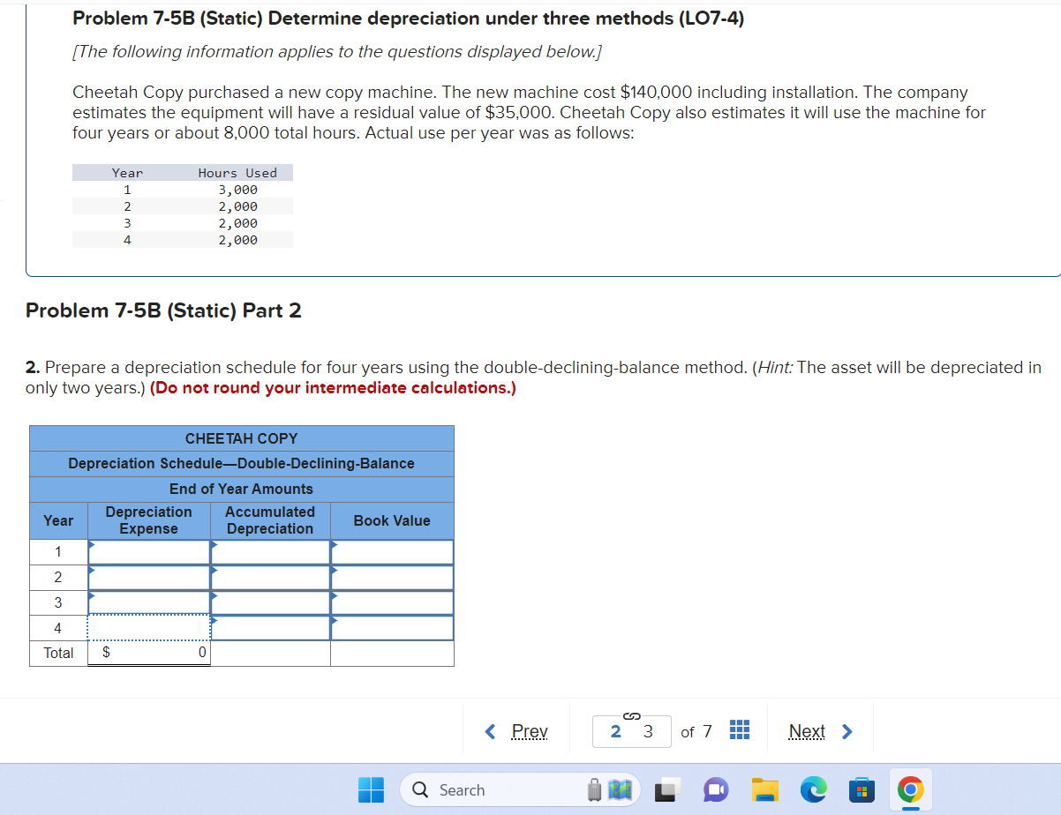Click Year 1 Accumulated Depreciation cell
The image size is (1061, 815).
coord(269,550)
